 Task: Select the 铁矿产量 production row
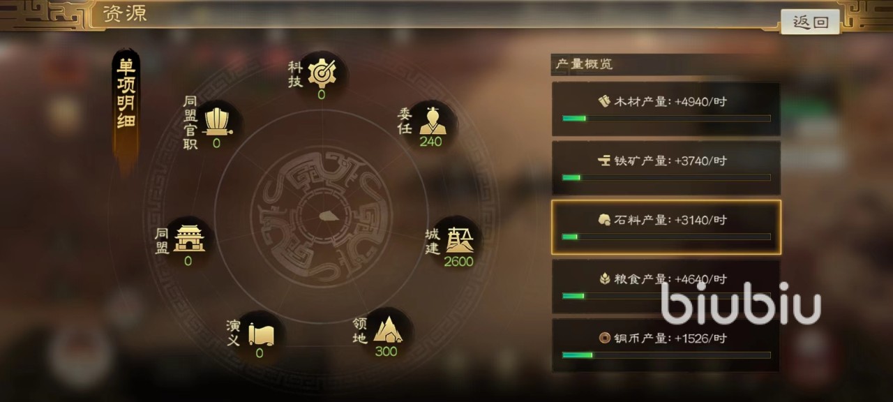click(666, 168)
